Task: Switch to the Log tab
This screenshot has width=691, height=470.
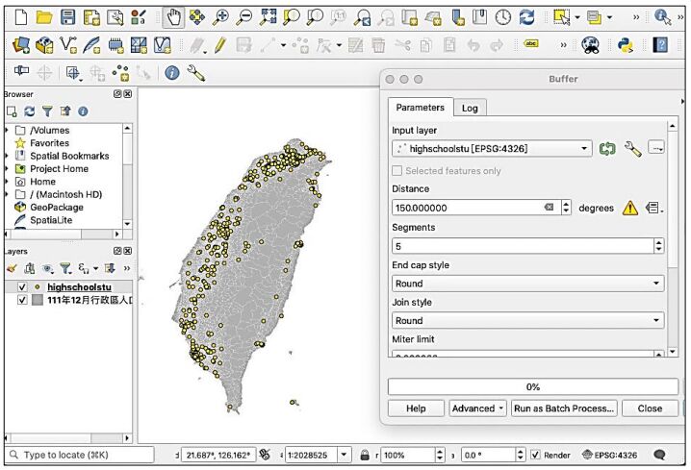Action: tap(470, 108)
